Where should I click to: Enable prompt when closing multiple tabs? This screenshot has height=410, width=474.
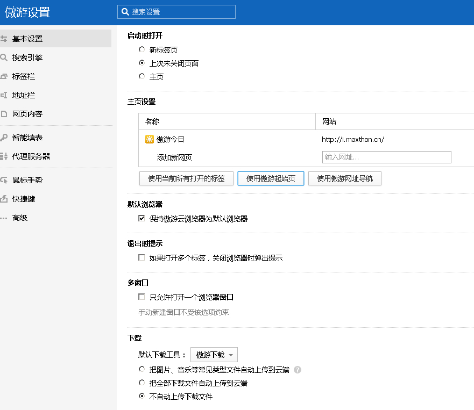point(142,257)
